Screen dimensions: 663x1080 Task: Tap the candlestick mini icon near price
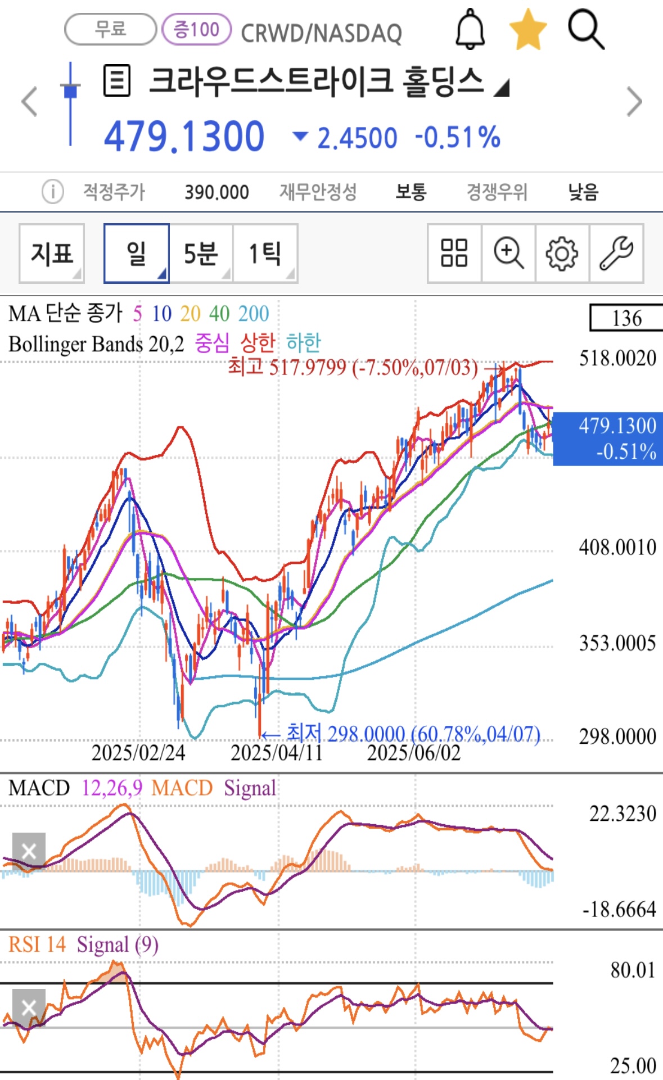point(70,103)
